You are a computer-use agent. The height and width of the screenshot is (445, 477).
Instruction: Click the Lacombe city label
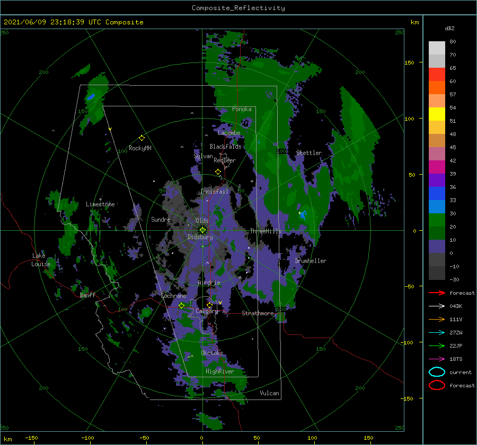pos(229,133)
